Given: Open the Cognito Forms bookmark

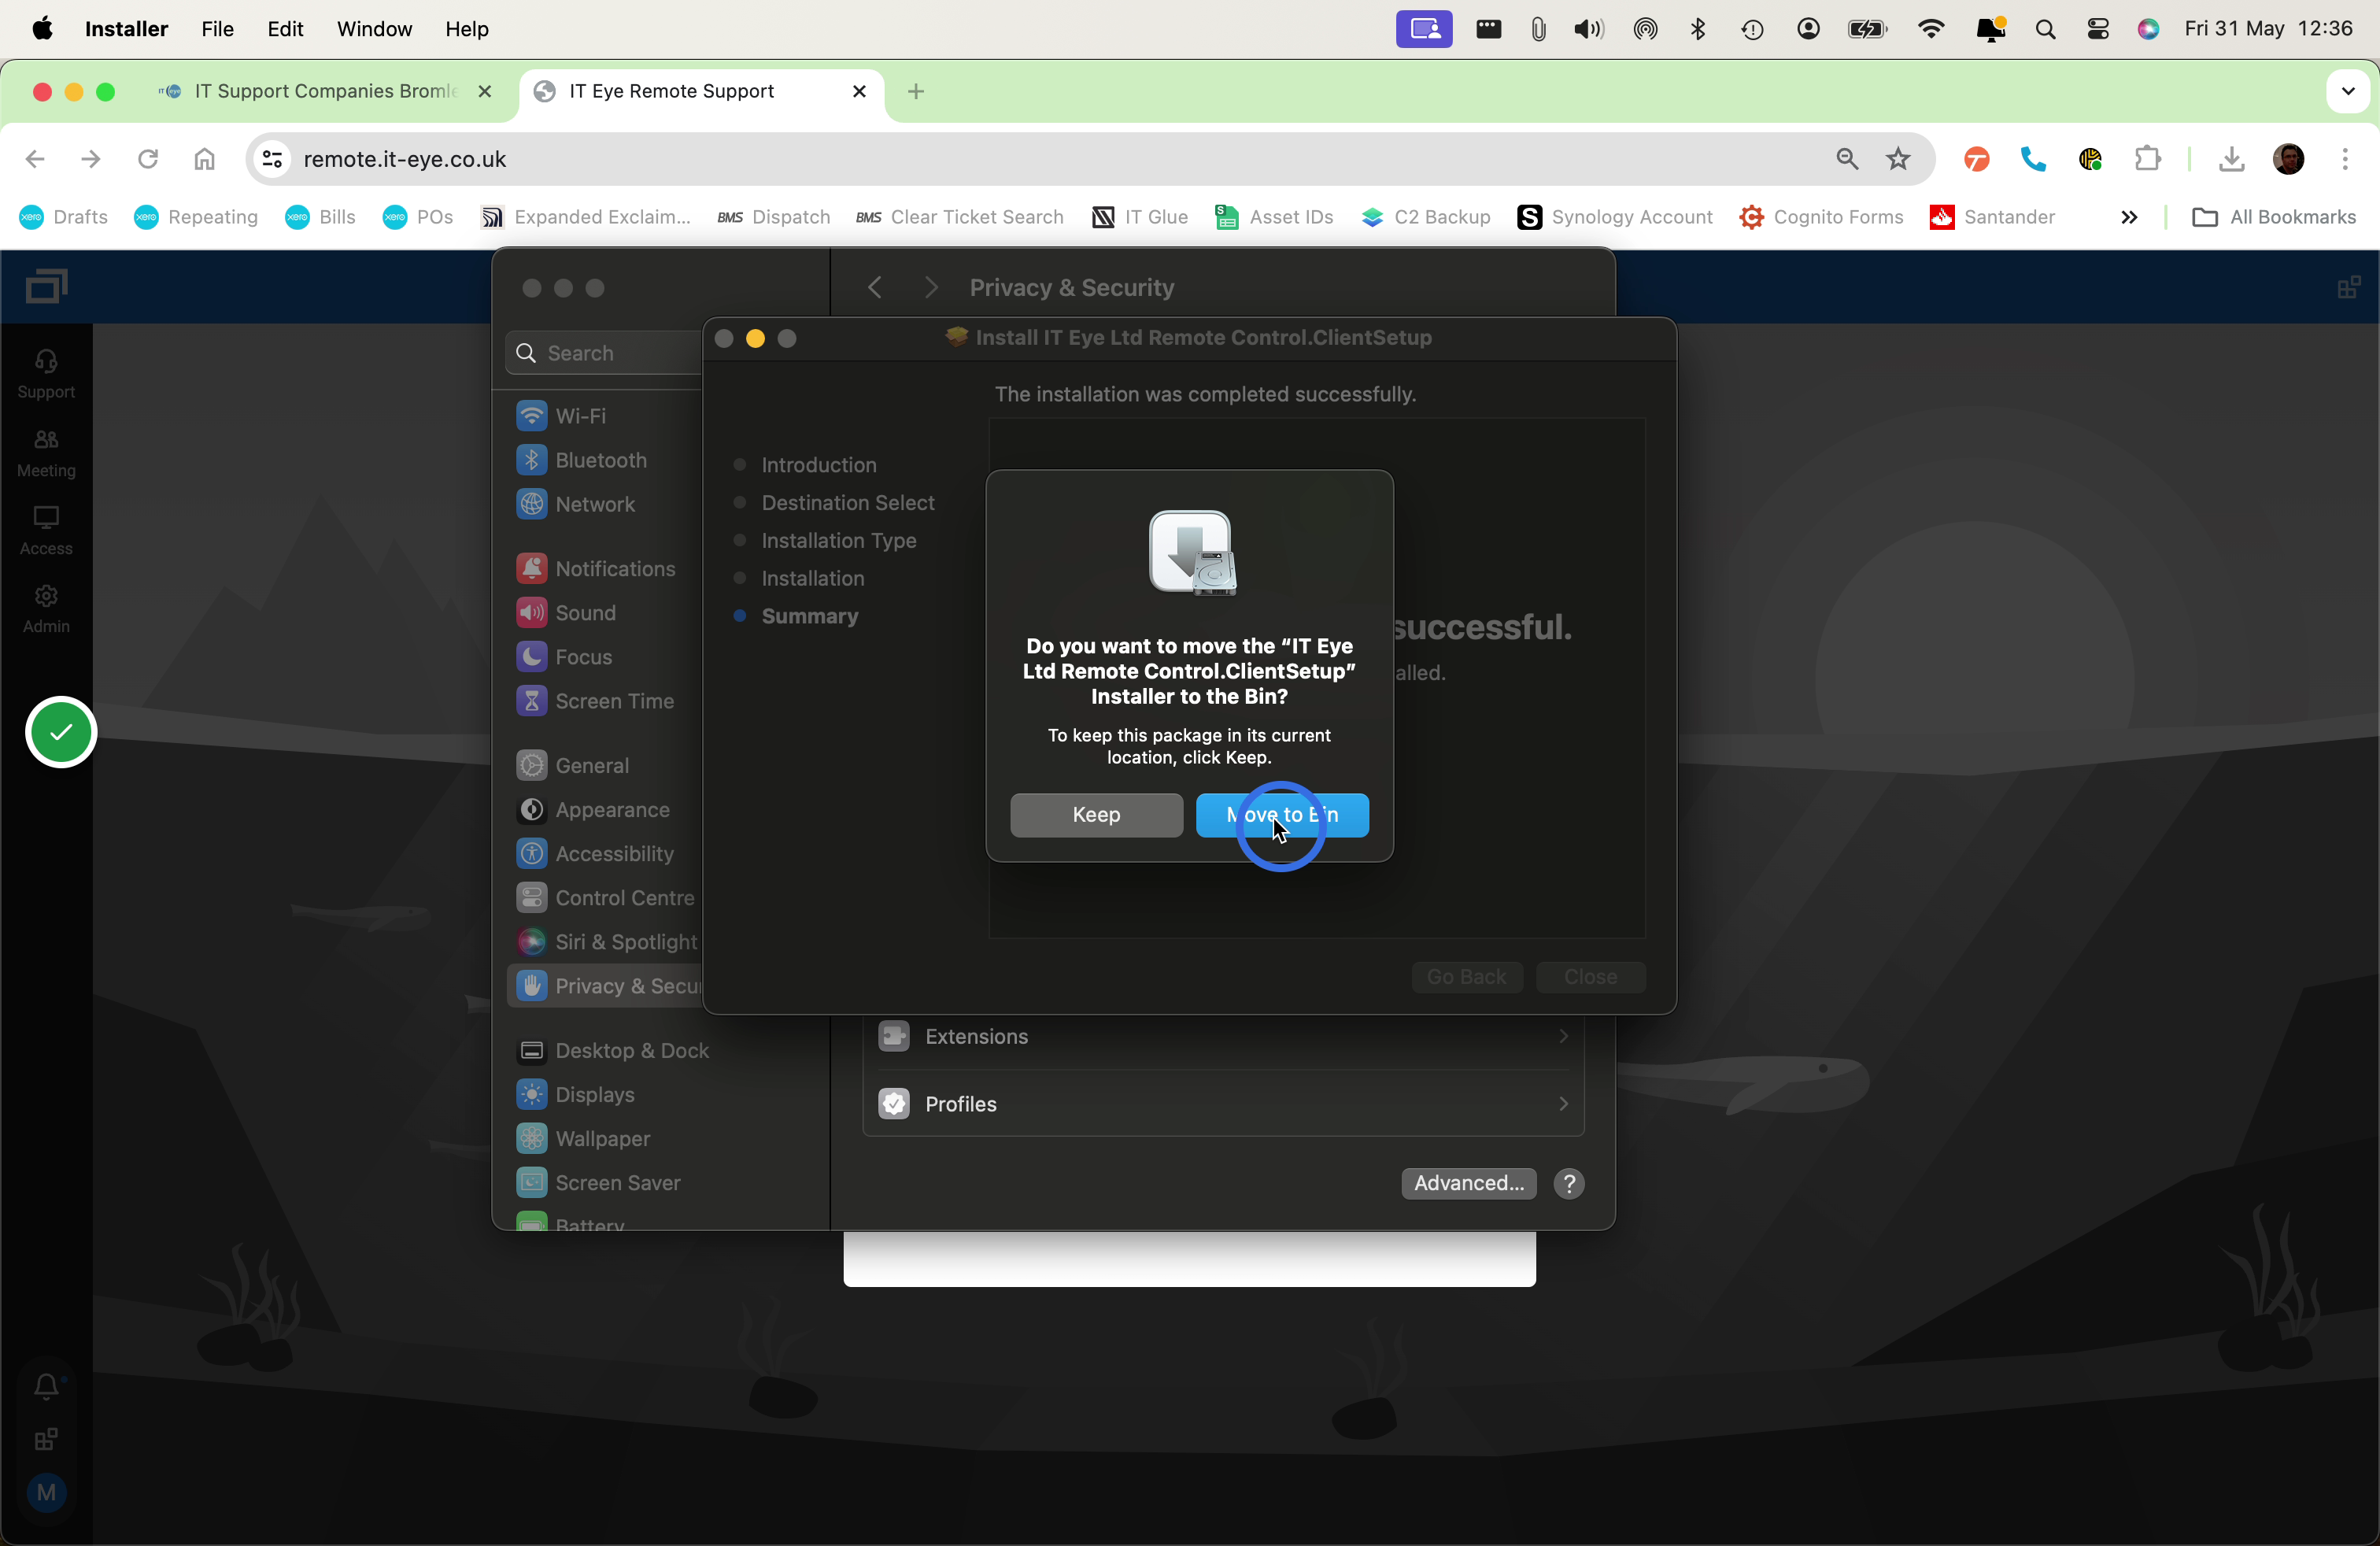Looking at the screenshot, I should pyautogui.click(x=1821, y=217).
